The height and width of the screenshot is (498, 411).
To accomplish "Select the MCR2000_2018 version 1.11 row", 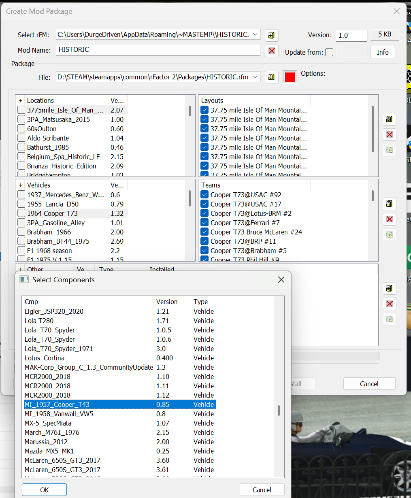I will [120, 386].
